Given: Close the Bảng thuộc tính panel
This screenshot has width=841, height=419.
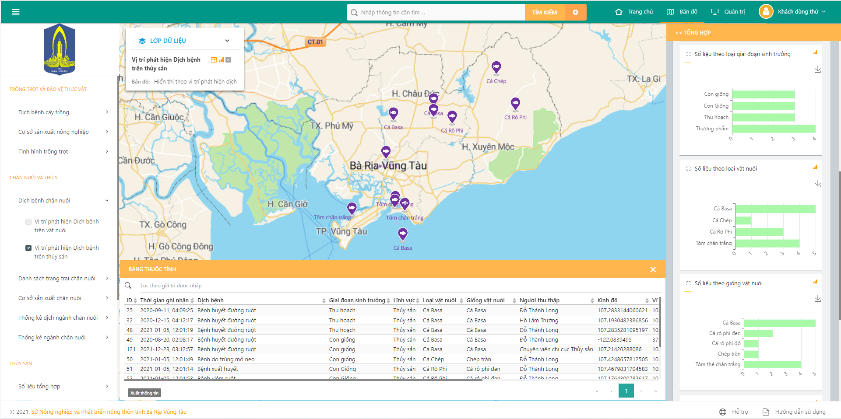Looking at the screenshot, I should tap(653, 269).
